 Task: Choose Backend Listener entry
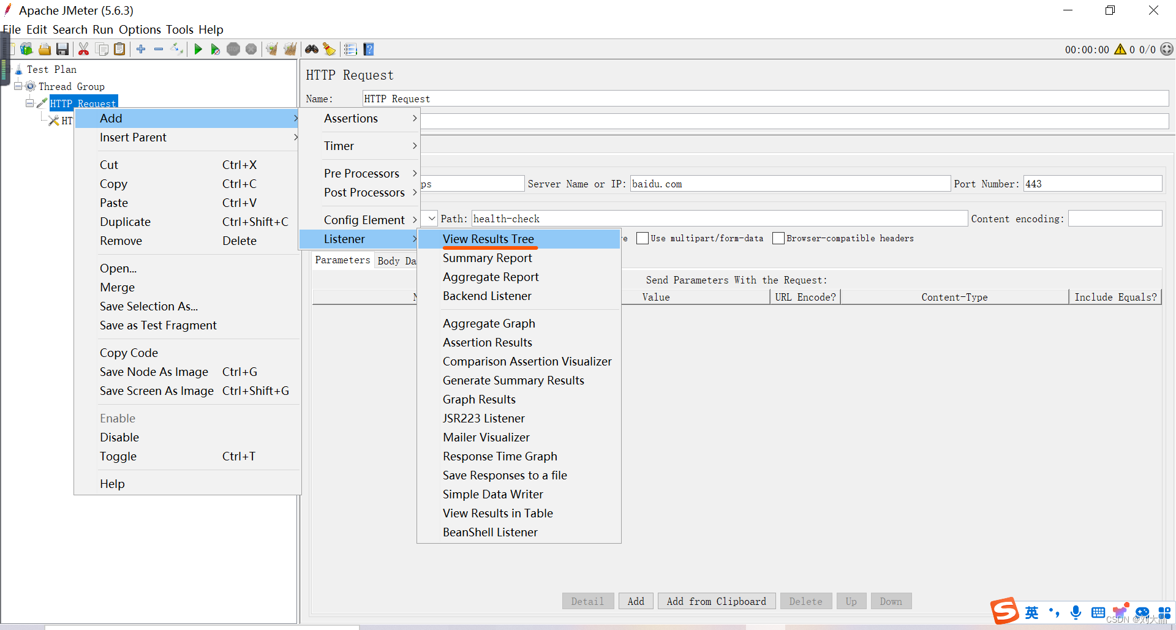click(519, 296)
